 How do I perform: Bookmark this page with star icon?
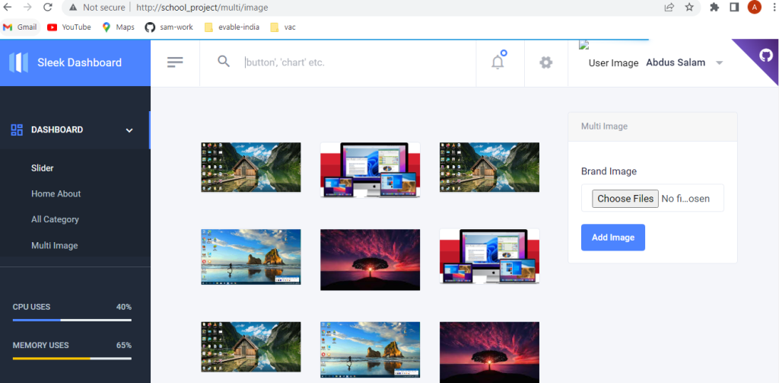point(689,8)
